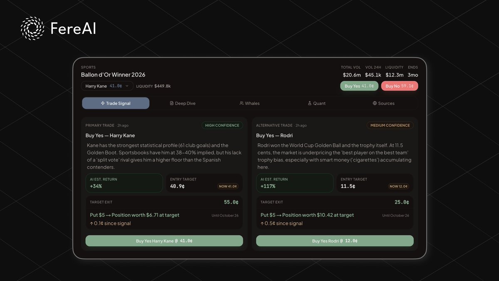Switch to the Trade Signal tab
The image size is (499, 281).
click(116, 103)
